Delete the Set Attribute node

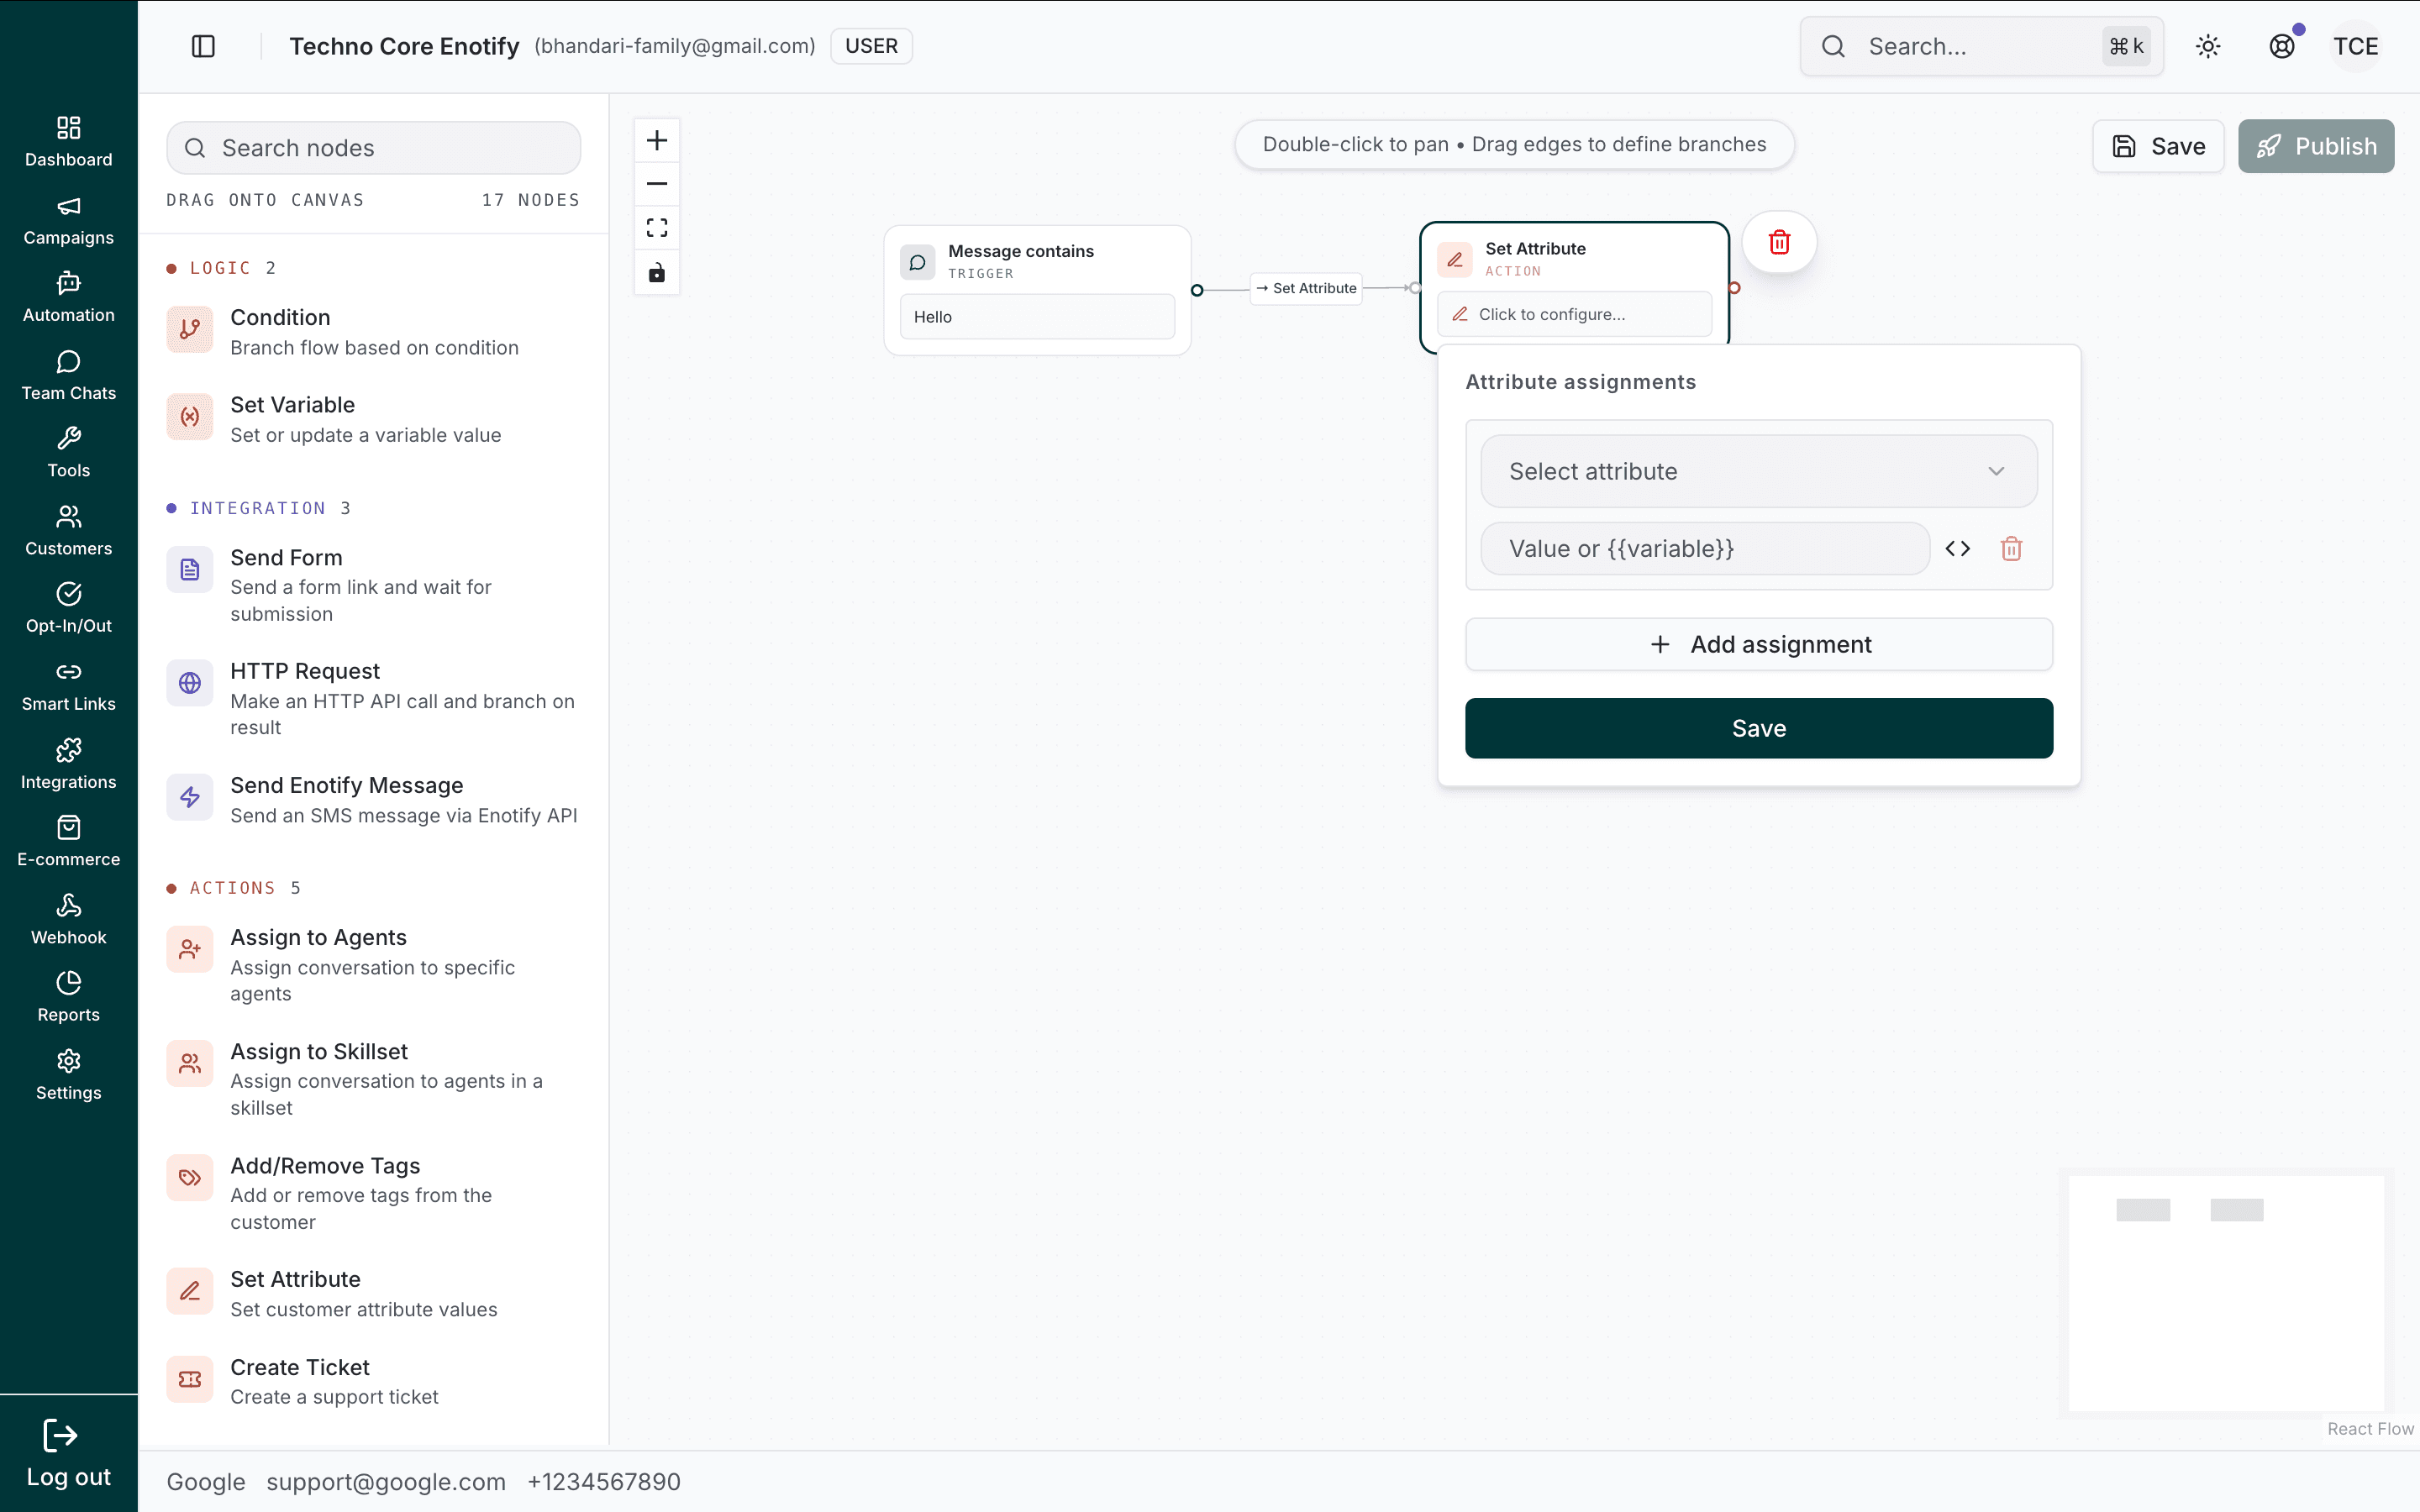(1779, 242)
